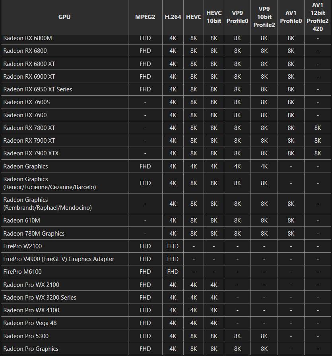Select the Radeon 780M Graphics name
332x356 pixels.
pyautogui.click(x=34, y=233)
